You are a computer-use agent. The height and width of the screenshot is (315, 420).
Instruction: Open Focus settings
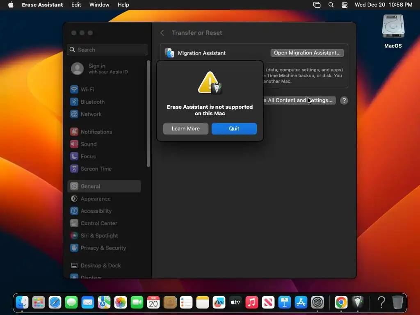tap(105, 156)
